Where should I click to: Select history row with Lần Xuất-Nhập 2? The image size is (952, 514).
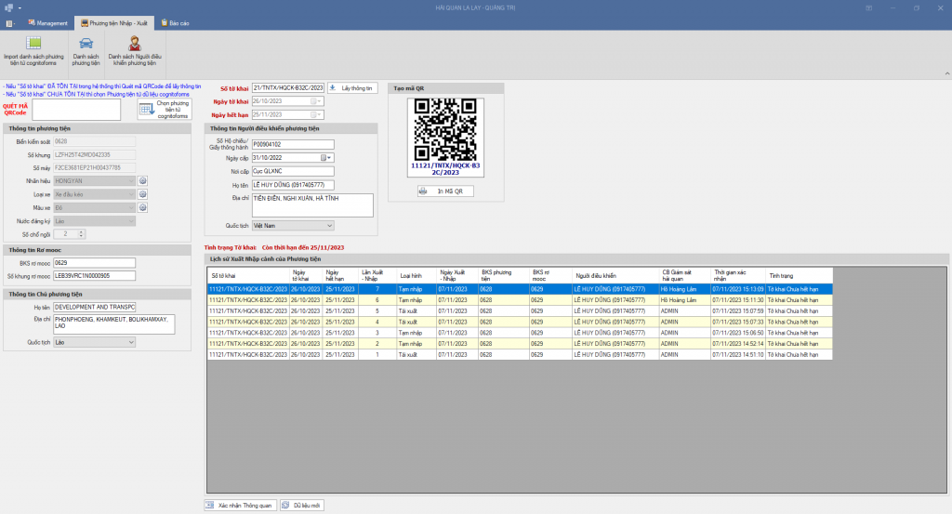(x=520, y=344)
